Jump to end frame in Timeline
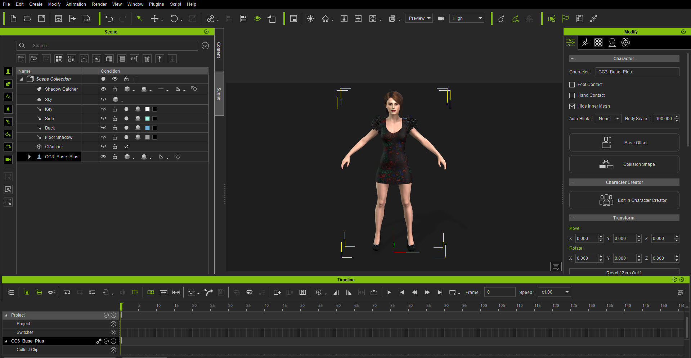 click(x=440, y=293)
